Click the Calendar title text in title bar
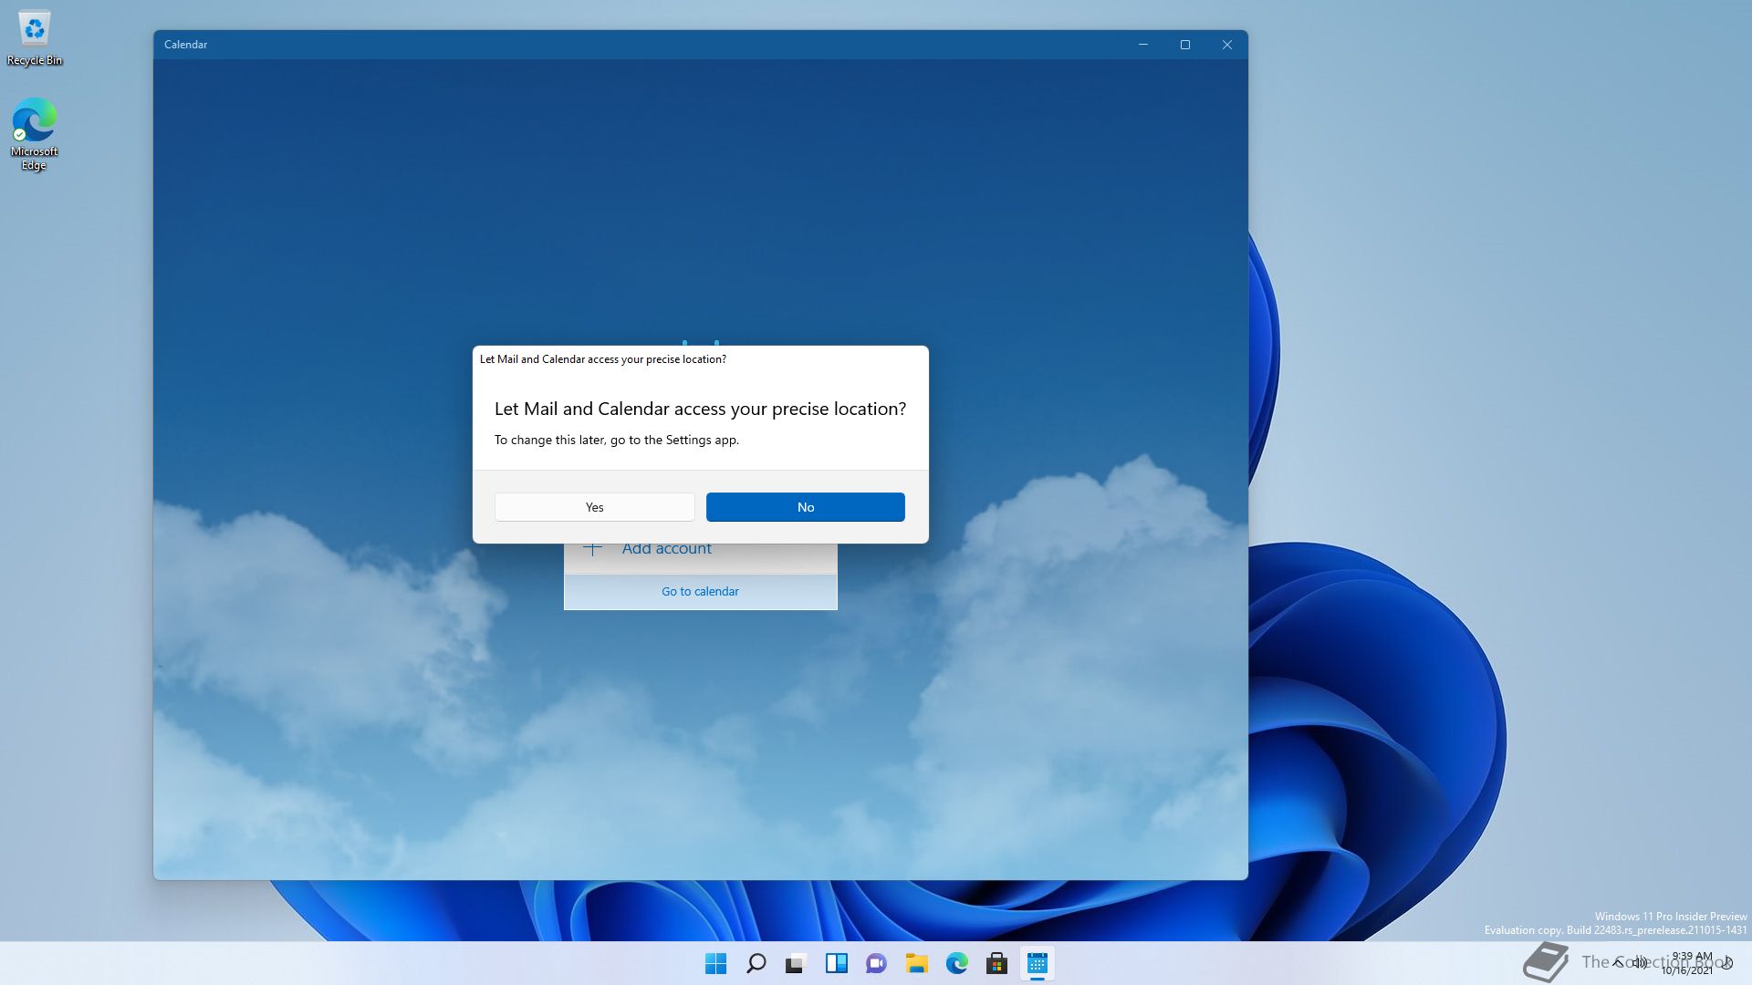The image size is (1752, 985). [185, 45]
